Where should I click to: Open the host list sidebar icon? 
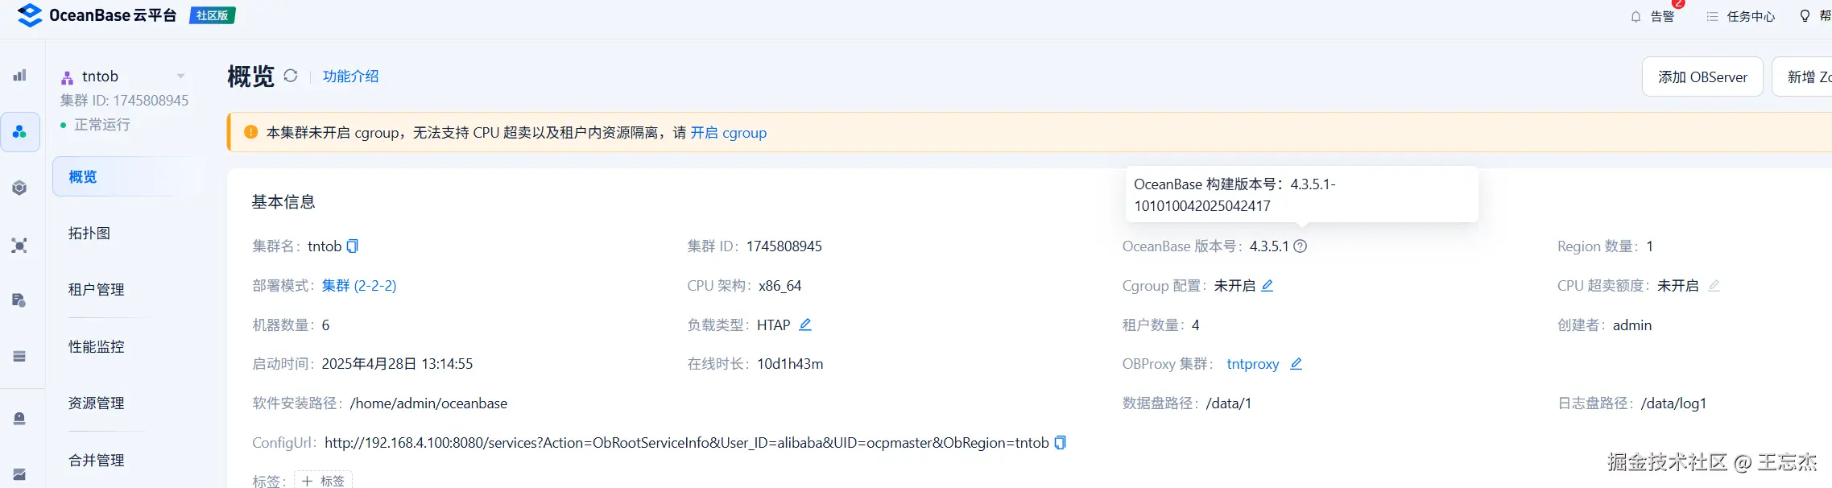coord(19,356)
